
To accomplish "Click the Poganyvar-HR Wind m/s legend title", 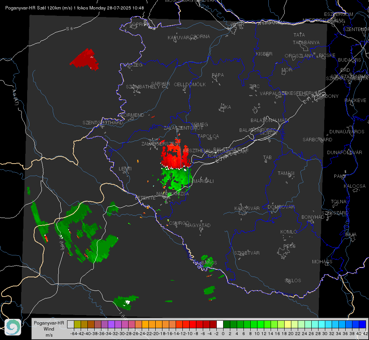I will (49, 329).
